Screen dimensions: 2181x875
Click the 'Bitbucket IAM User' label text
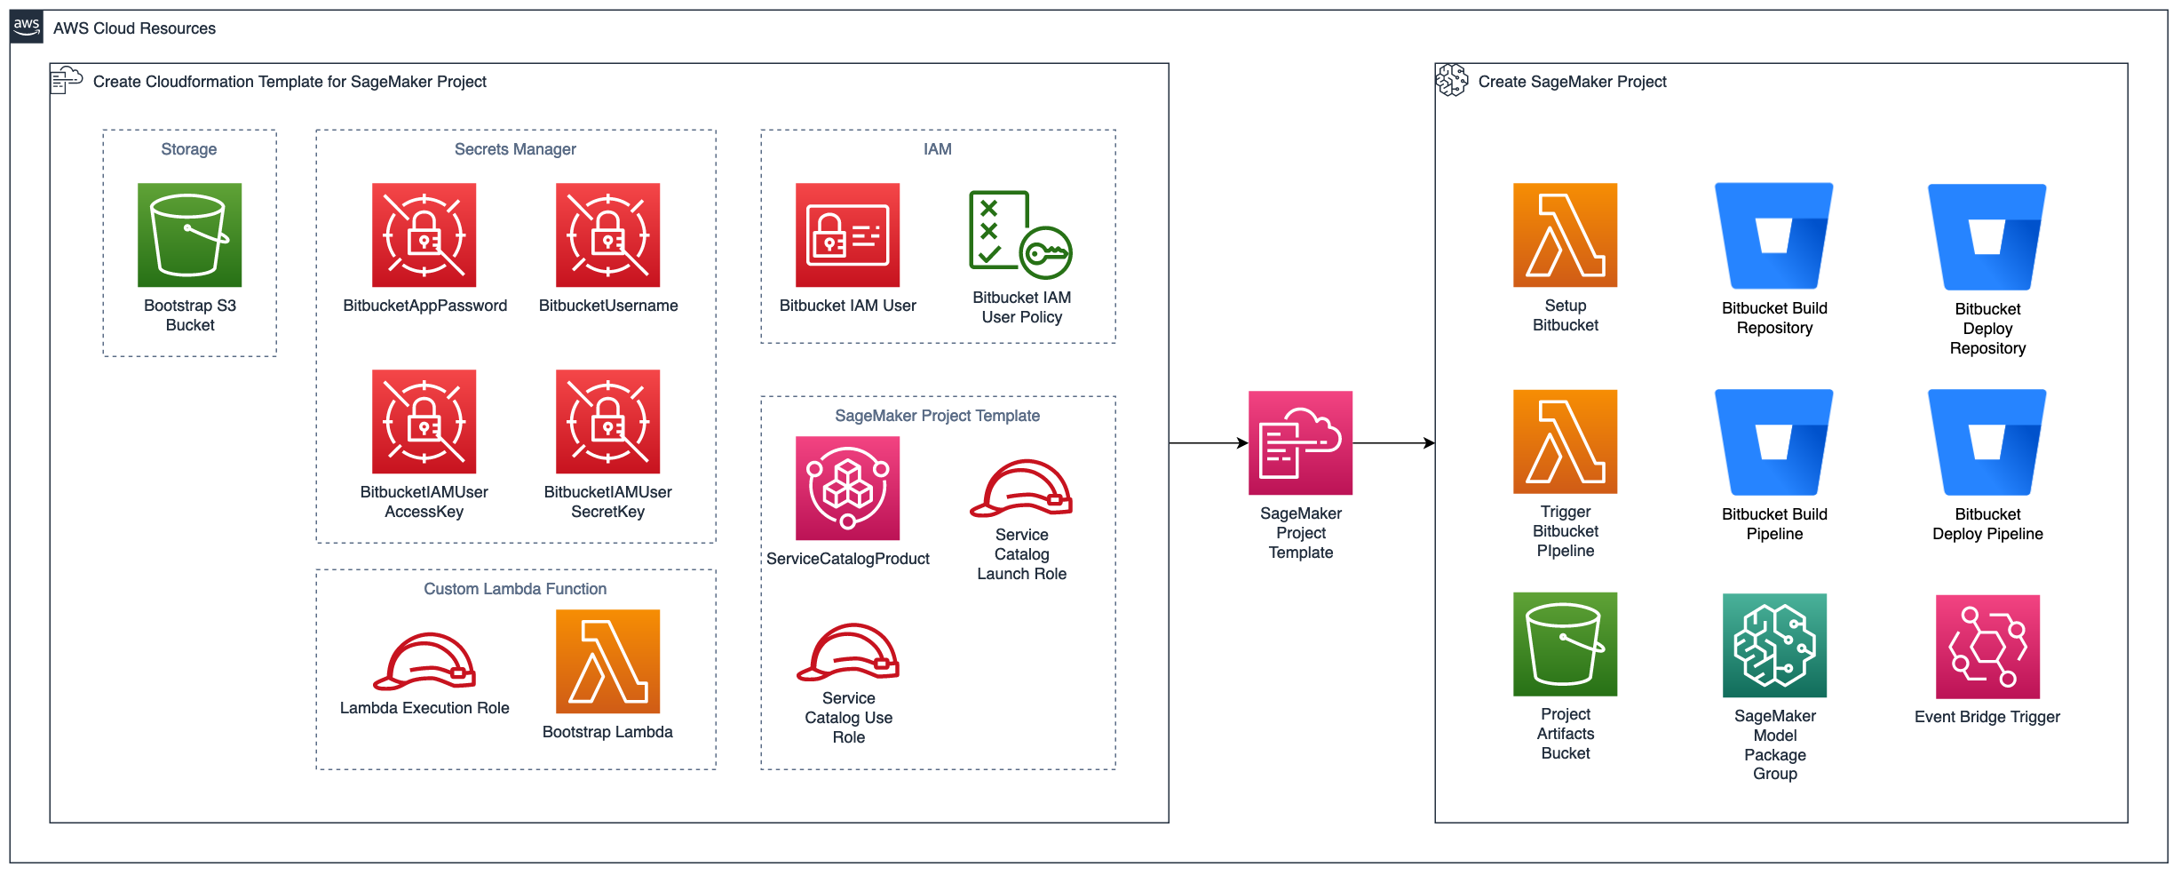click(x=848, y=306)
